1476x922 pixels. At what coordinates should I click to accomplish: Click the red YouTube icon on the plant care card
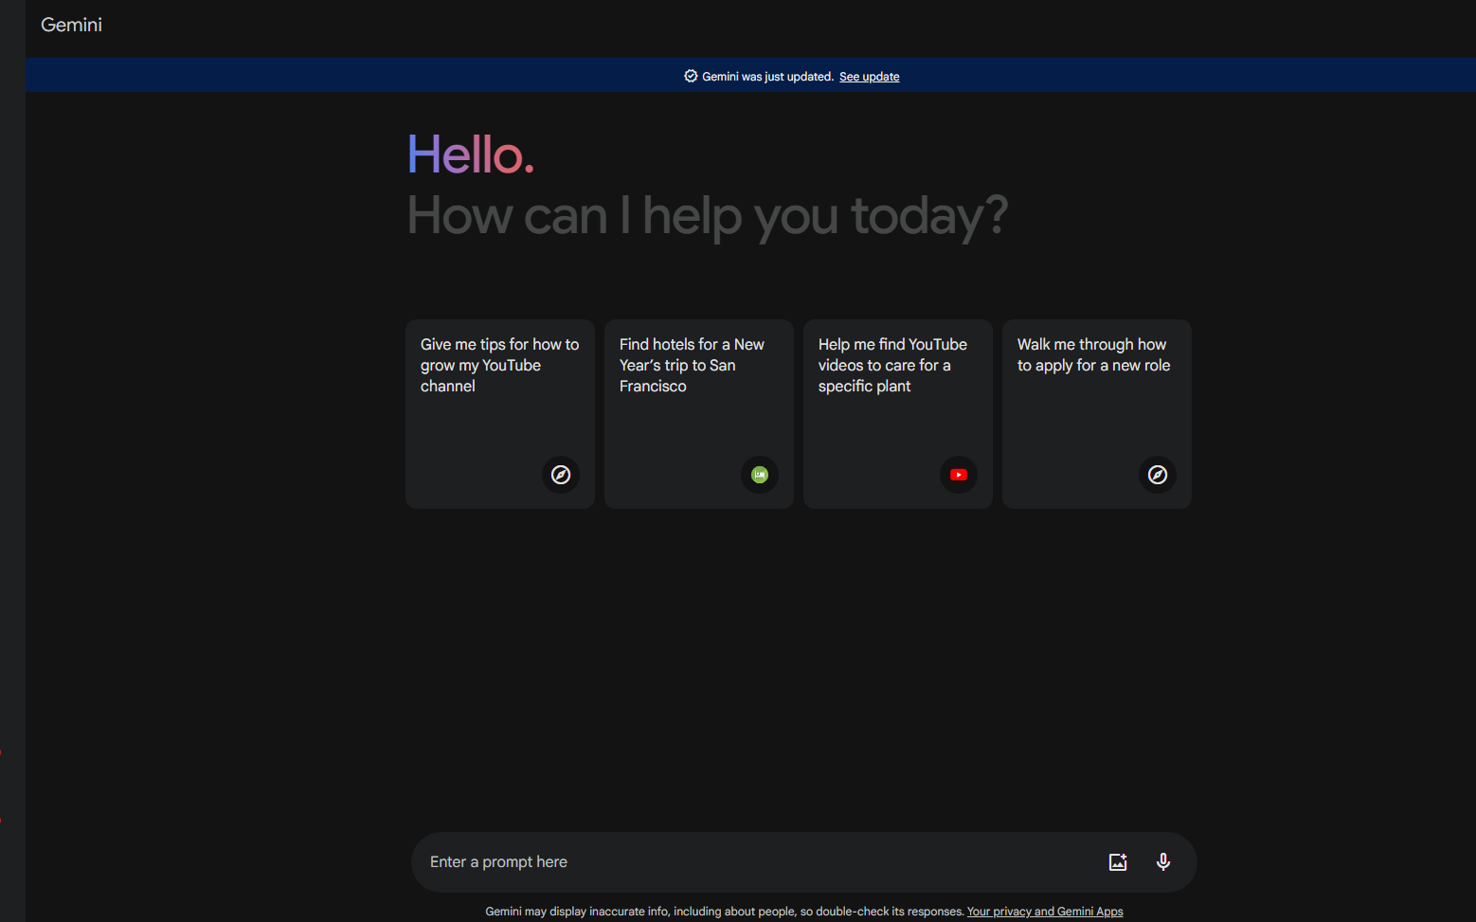959,475
